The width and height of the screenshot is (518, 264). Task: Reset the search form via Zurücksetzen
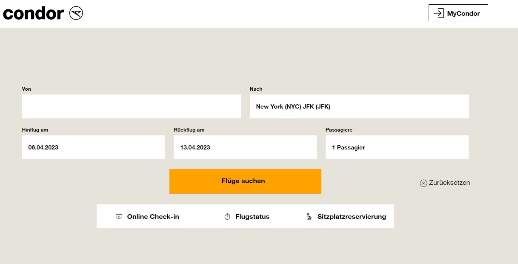coord(449,183)
